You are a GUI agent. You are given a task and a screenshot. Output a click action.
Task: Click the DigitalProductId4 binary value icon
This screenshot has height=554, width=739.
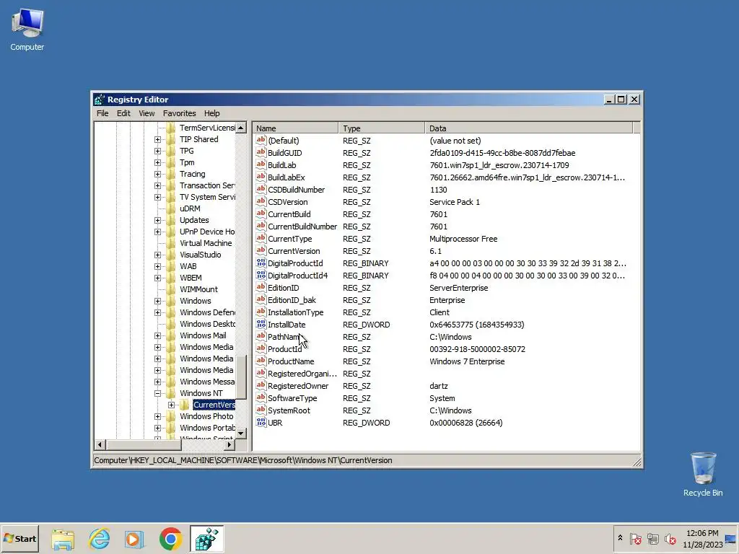(261, 275)
